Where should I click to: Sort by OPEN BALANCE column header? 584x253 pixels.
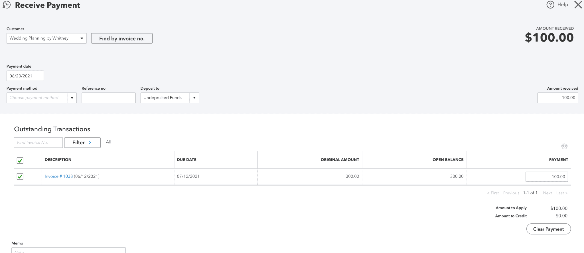click(x=448, y=160)
